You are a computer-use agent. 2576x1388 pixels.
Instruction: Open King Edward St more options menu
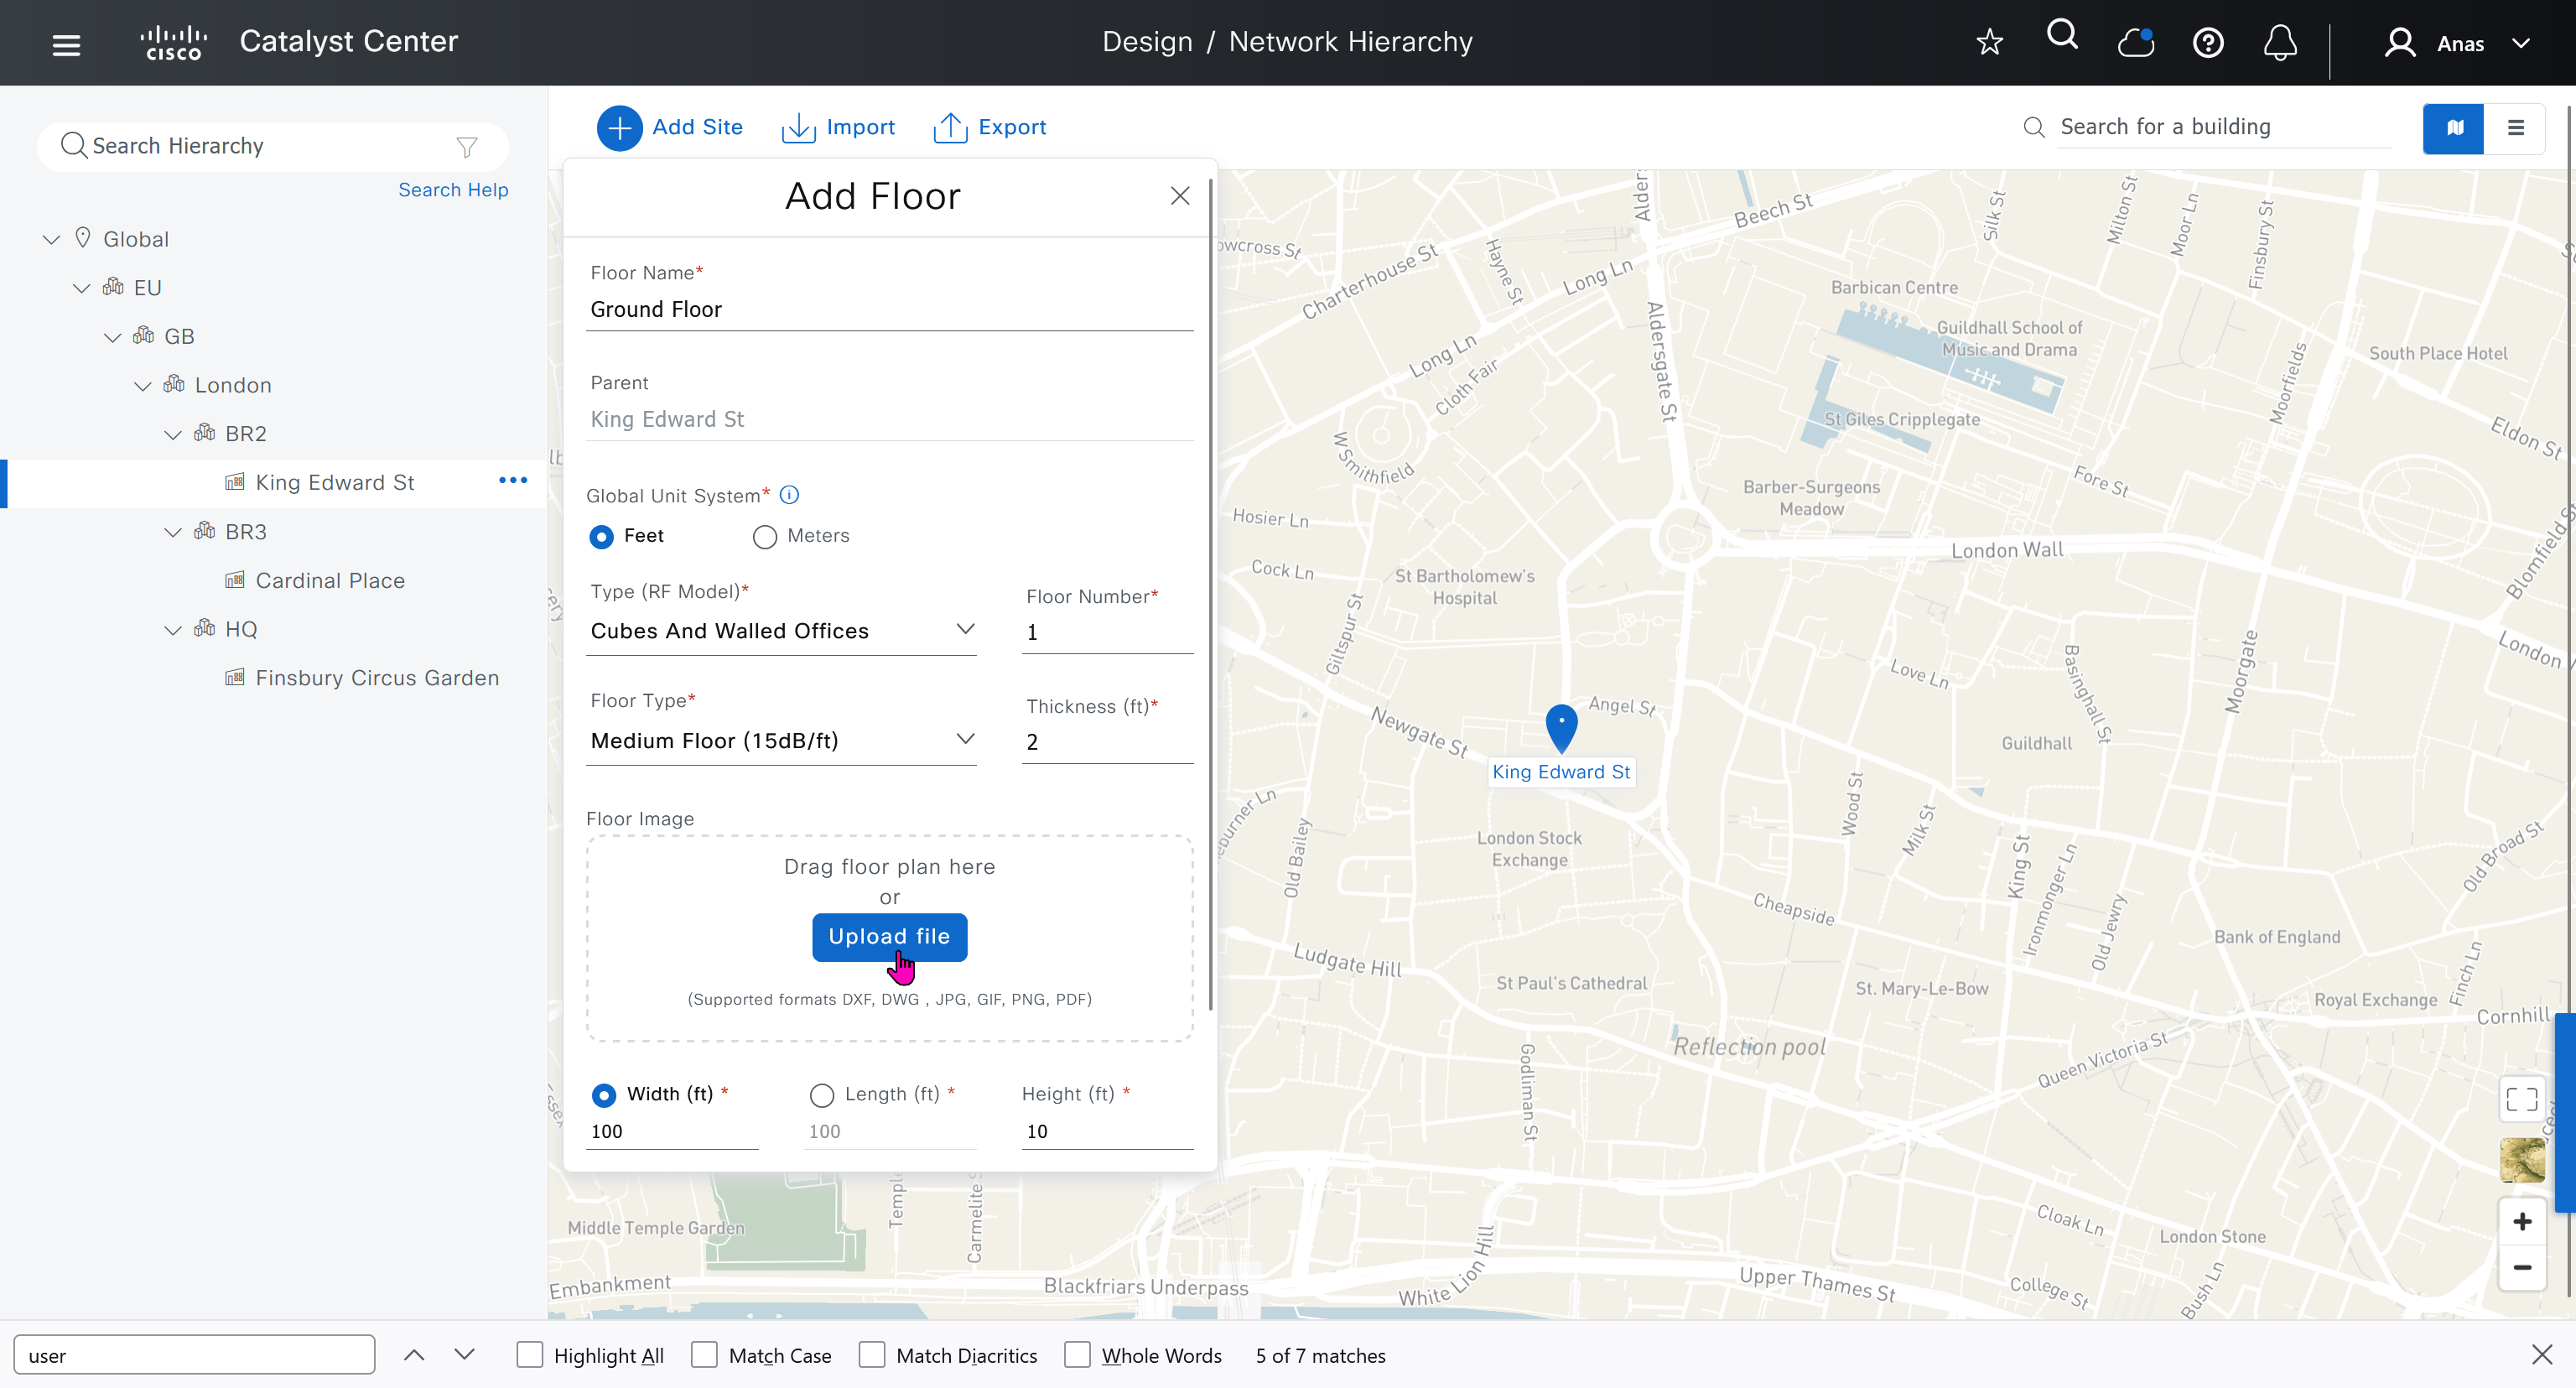pos(512,481)
